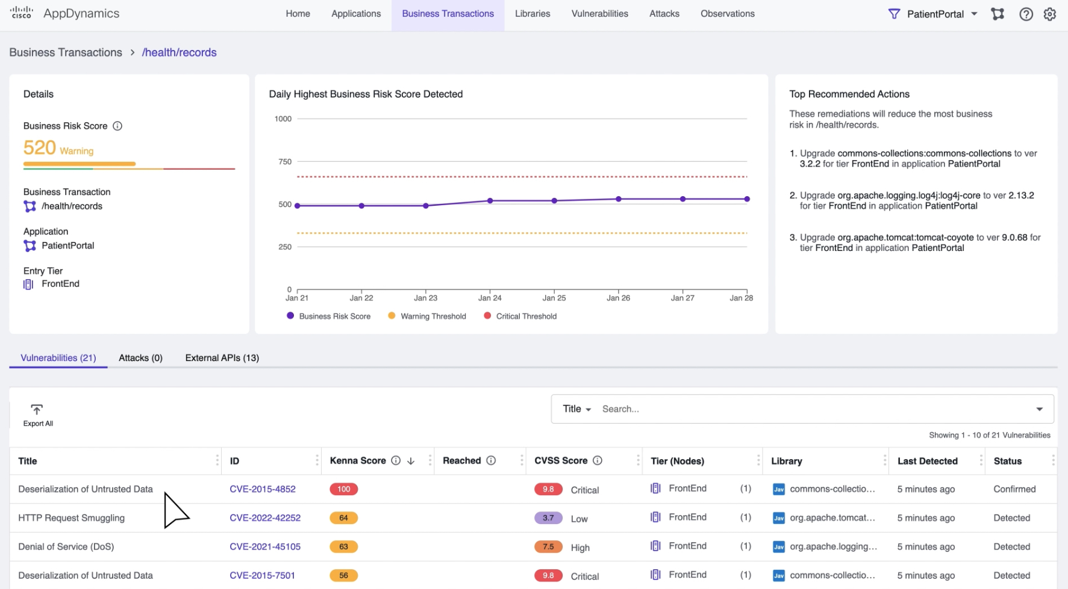Open the help question mark icon
Screen dimensions: 1068x589
coord(1026,14)
